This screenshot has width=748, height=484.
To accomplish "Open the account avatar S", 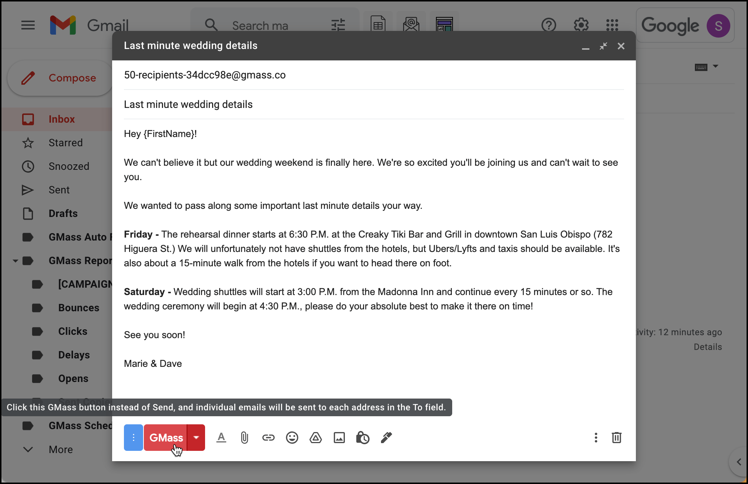I will click(x=718, y=26).
